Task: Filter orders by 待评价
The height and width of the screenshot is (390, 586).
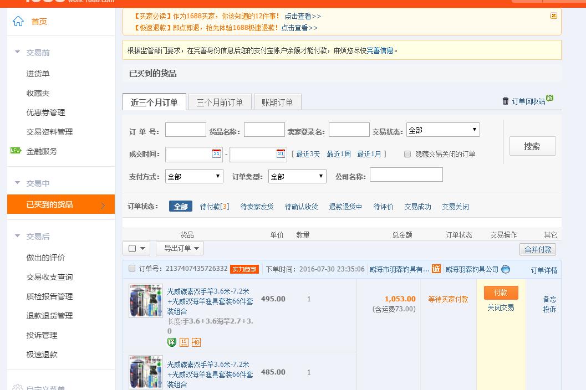Action: coord(384,207)
